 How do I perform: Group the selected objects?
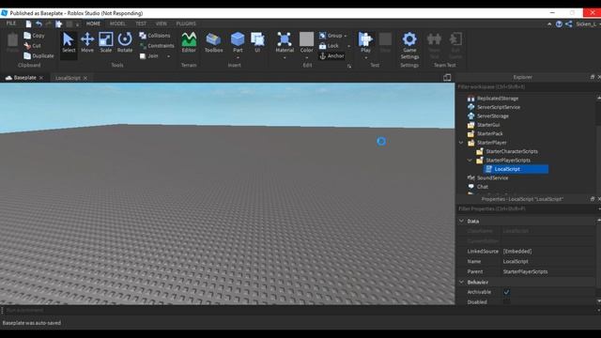tap(331, 36)
